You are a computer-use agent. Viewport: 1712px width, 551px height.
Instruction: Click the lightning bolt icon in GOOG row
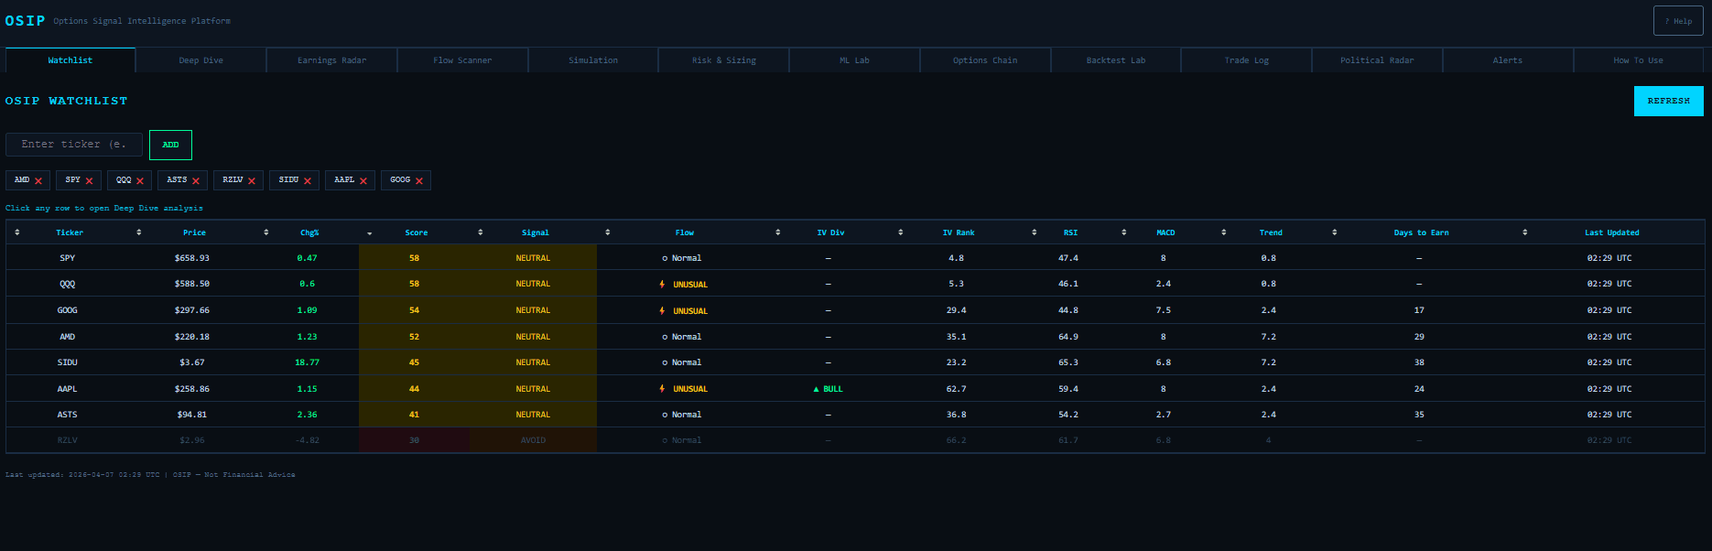tap(662, 310)
